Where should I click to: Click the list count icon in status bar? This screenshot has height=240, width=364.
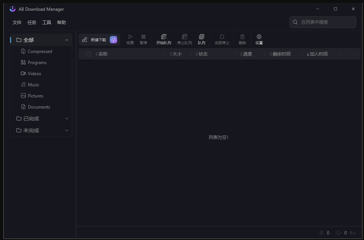(x=321, y=233)
